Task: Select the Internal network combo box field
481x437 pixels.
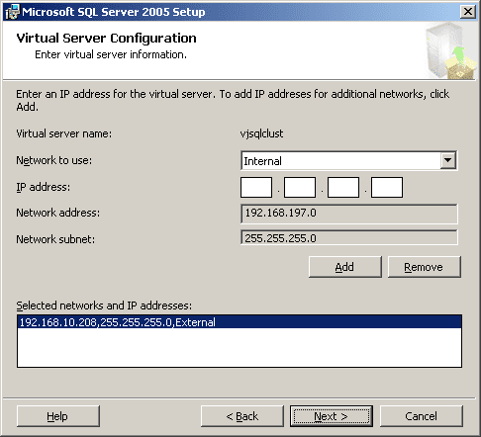Action: click(349, 161)
